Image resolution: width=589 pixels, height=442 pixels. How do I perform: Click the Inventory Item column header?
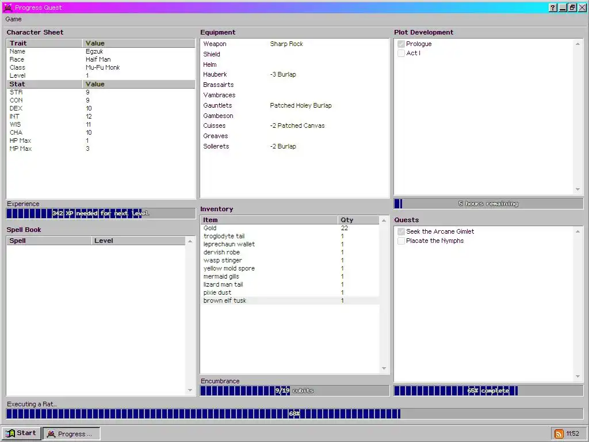click(269, 220)
